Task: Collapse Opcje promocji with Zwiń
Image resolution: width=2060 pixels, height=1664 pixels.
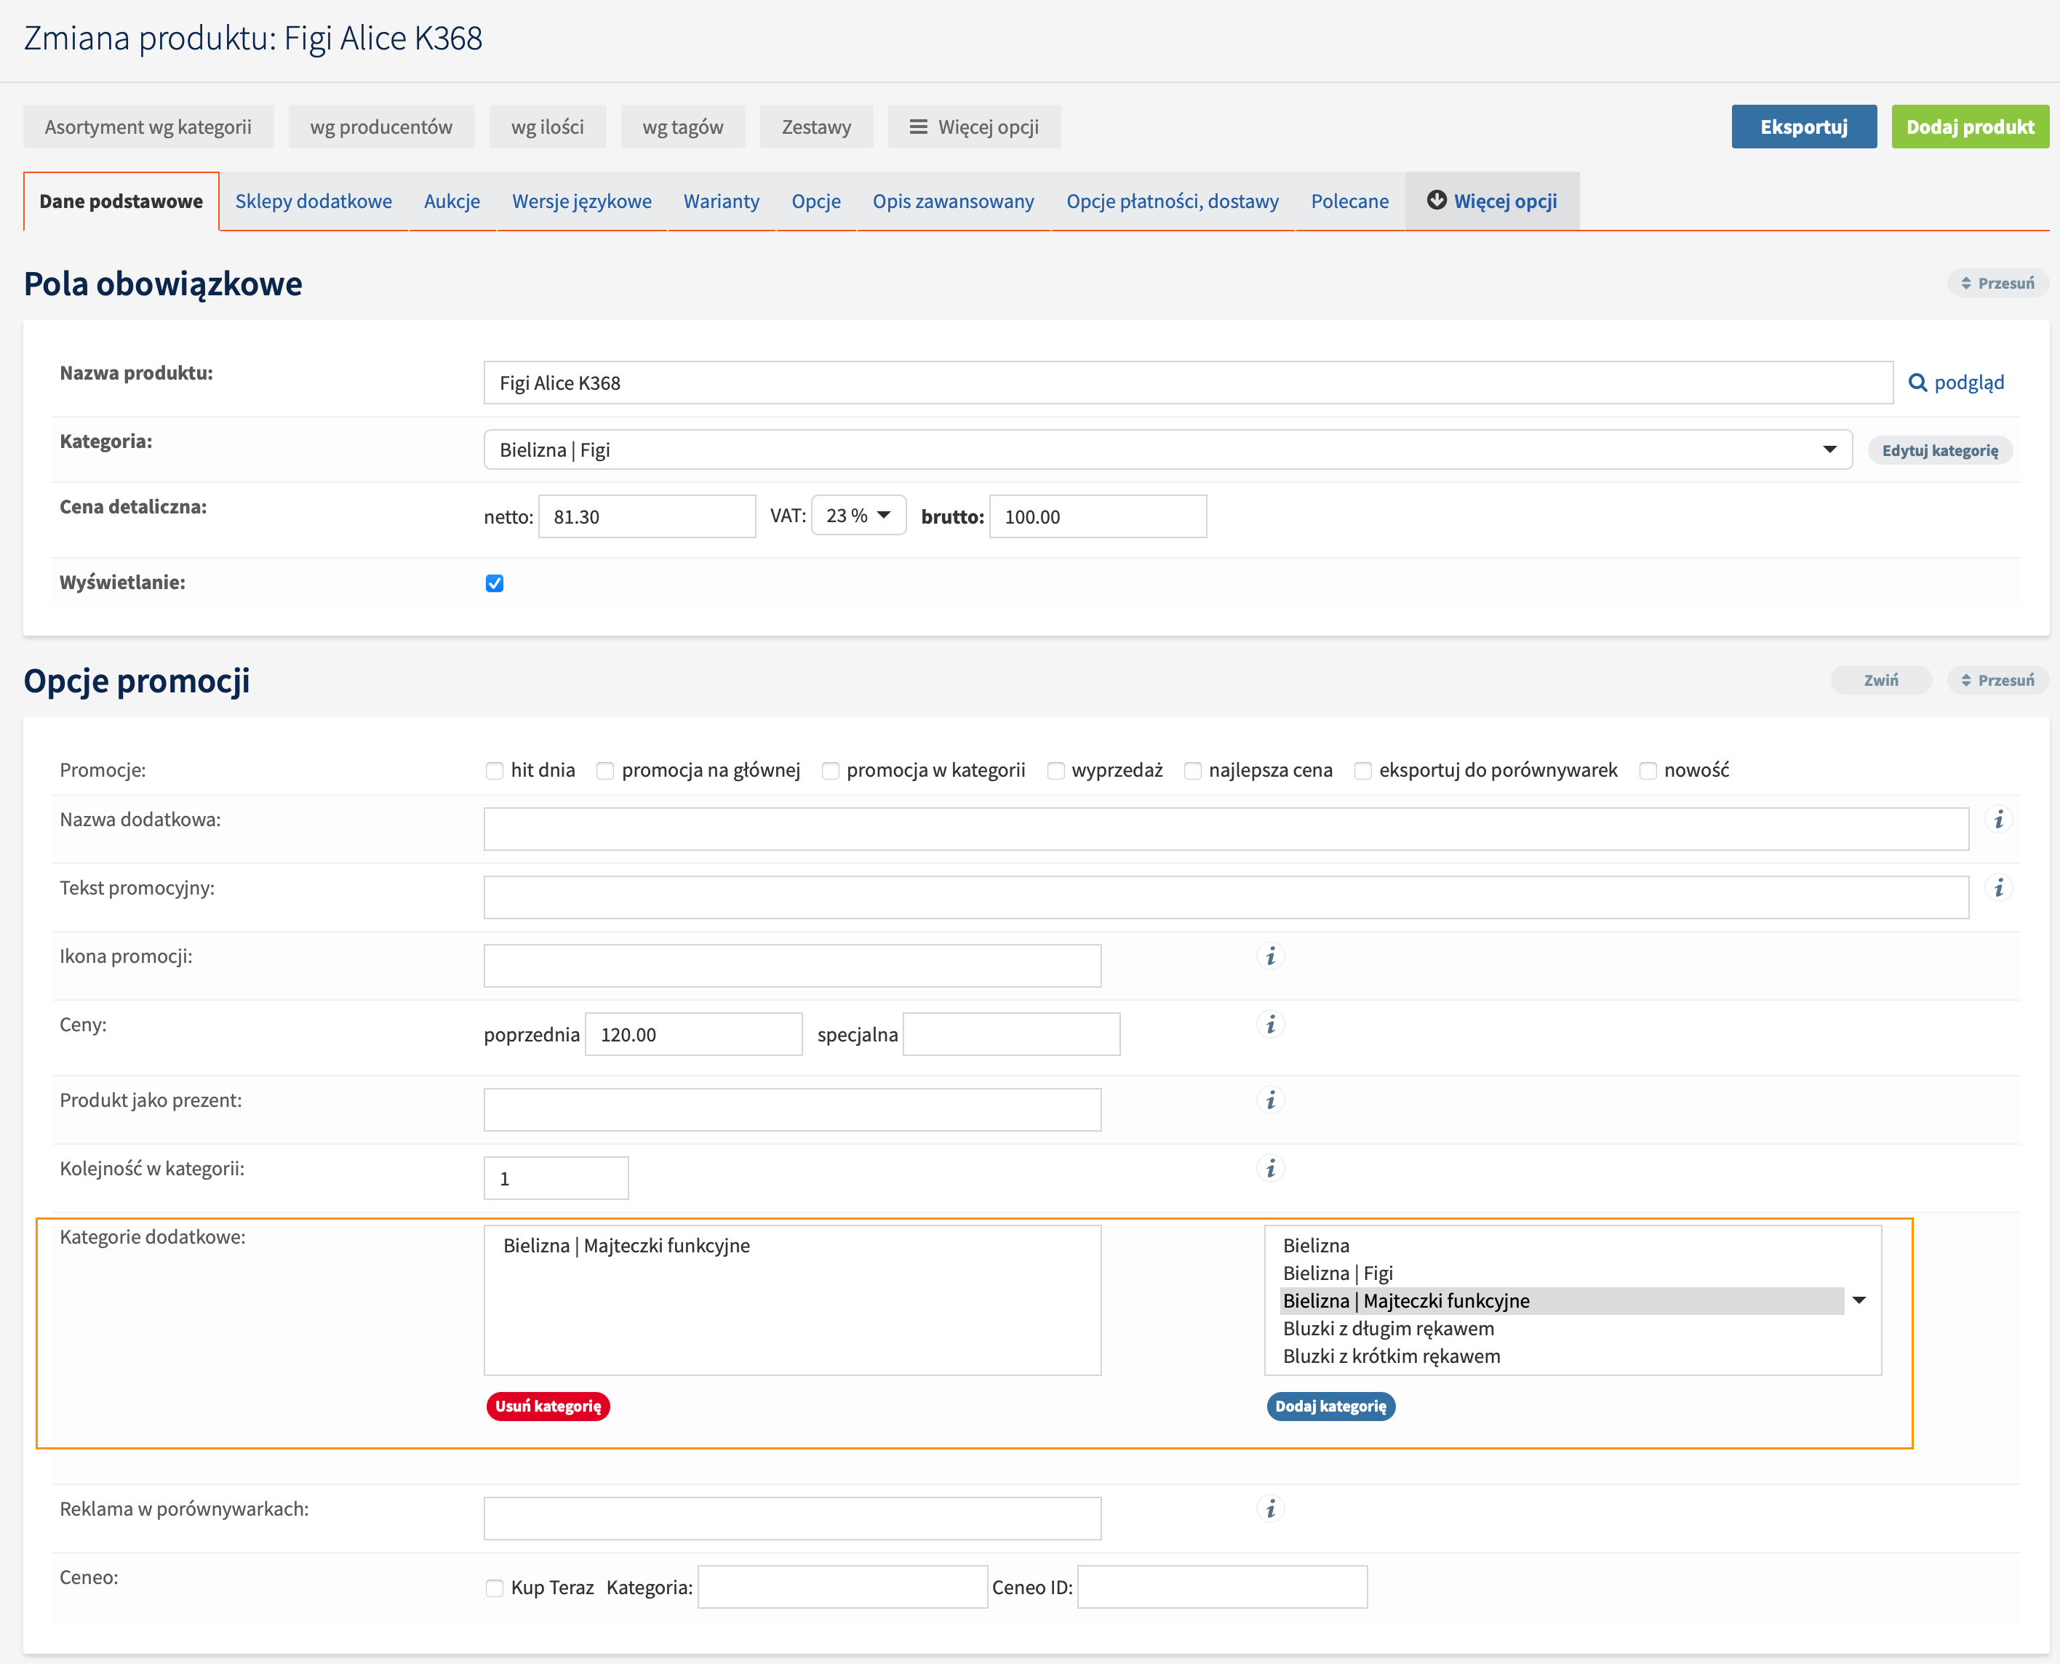Action: [x=1880, y=679]
